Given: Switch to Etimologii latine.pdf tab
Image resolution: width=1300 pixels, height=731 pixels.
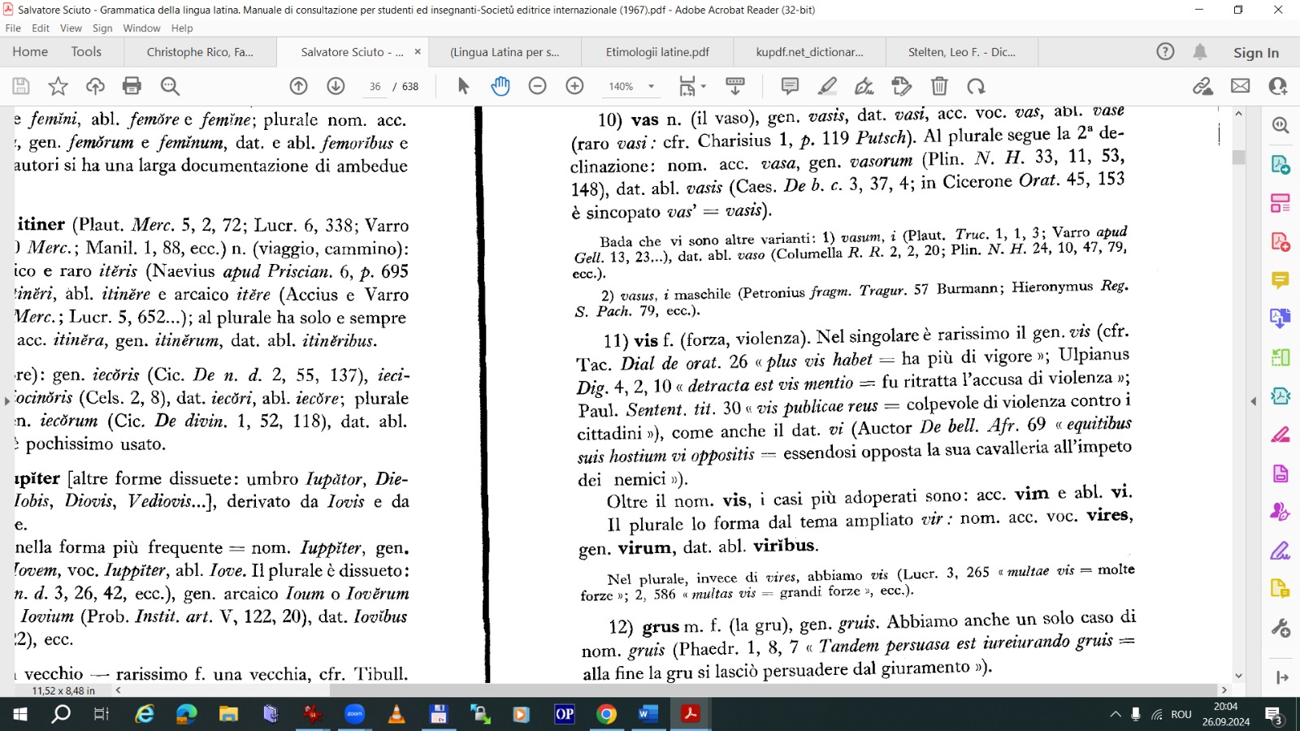Looking at the screenshot, I should pos(657,52).
